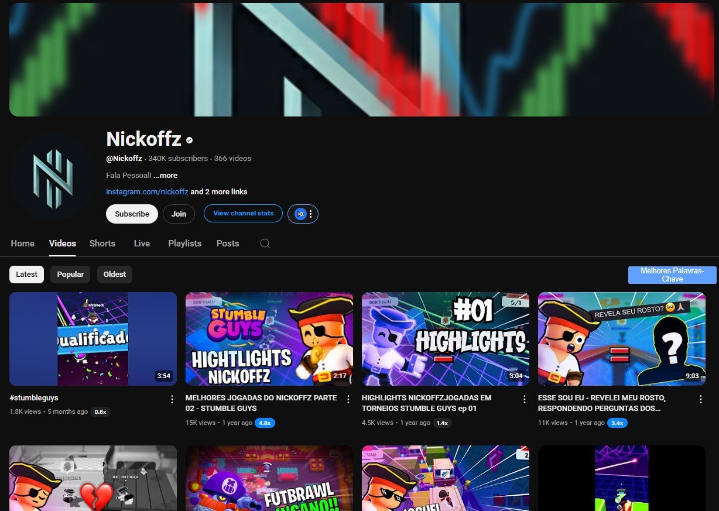Open MELHORES JOGADAS DO NICKOFFZ PARTE 02 title
The width and height of the screenshot is (719, 511).
click(x=261, y=403)
